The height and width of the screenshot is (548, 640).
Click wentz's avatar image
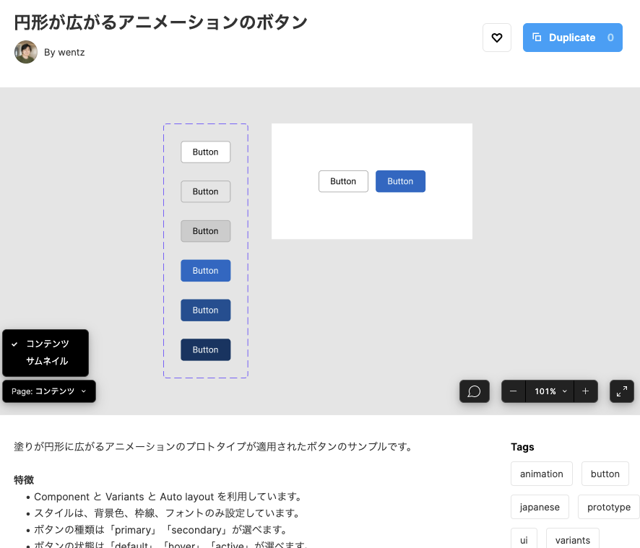(25, 52)
